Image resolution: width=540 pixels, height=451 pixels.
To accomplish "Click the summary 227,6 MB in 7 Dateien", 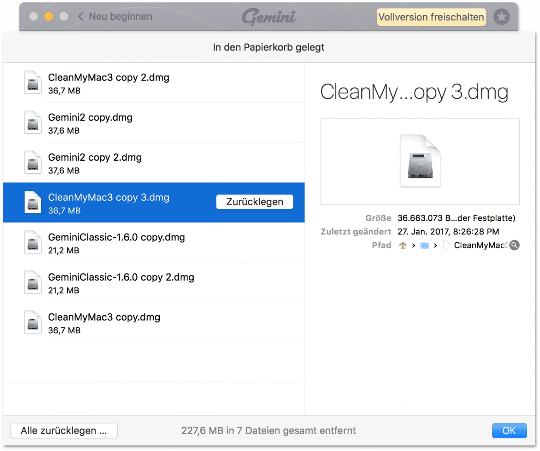I will click(269, 430).
